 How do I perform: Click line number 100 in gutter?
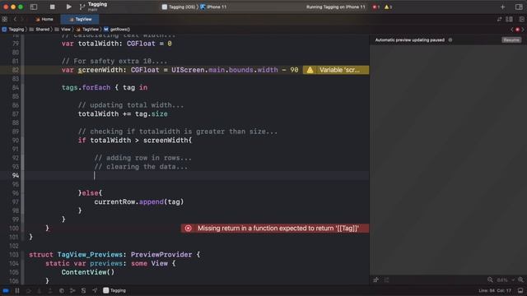click(14, 229)
